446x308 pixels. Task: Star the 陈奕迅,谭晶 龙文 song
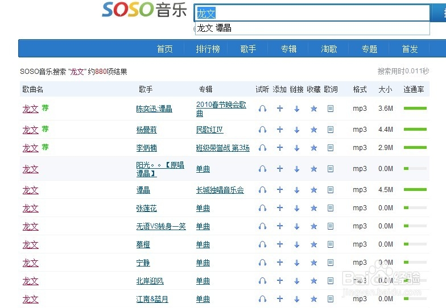tap(314, 109)
